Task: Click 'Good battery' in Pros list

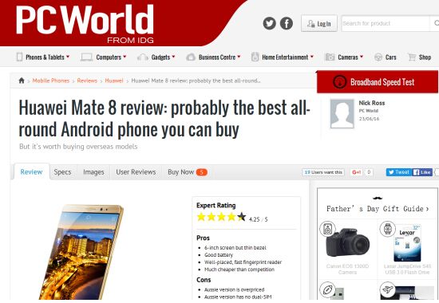Action: [219, 255]
